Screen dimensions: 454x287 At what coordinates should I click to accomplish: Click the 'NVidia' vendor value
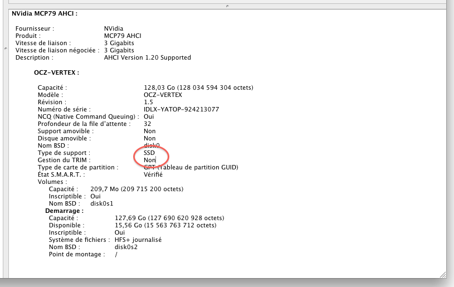click(x=114, y=28)
